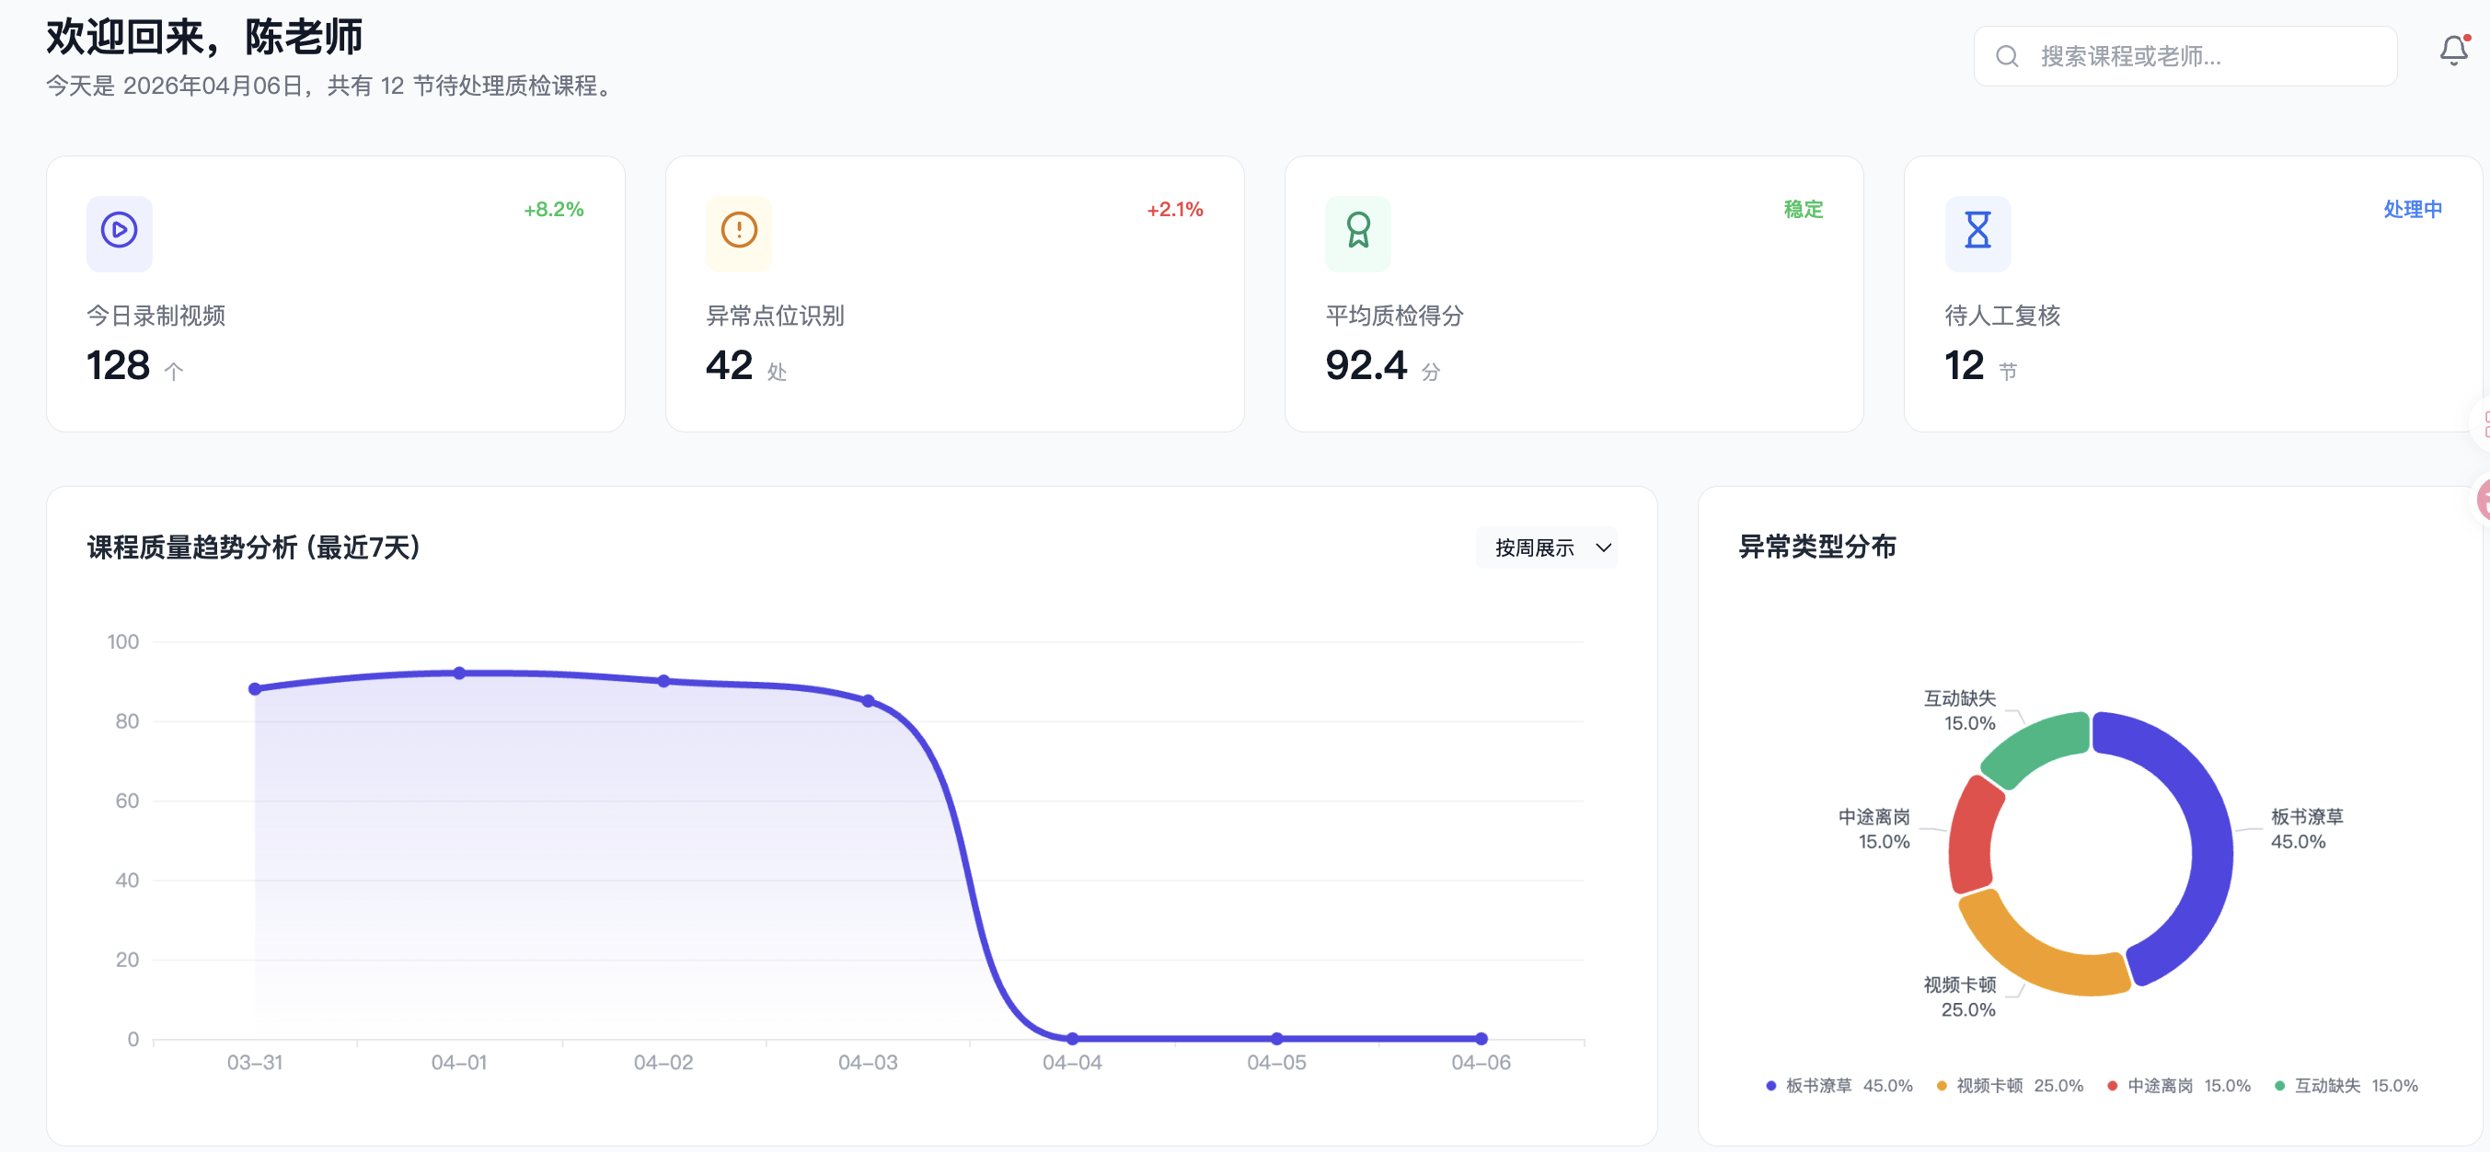Click the 异常点位识别 card label
The height and width of the screenshot is (1152, 2490).
click(x=775, y=316)
